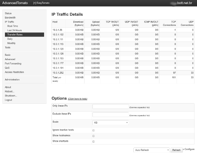The width and height of the screenshot is (197, 154).
Task: Enable Ignore inactive hosts checkbox
Action: 93,130
